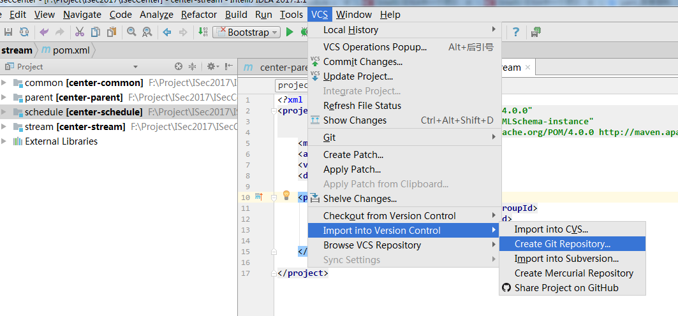This screenshot has width=678, height=316.
Task: Open the Analyze menu
Action: click(156, 15)
